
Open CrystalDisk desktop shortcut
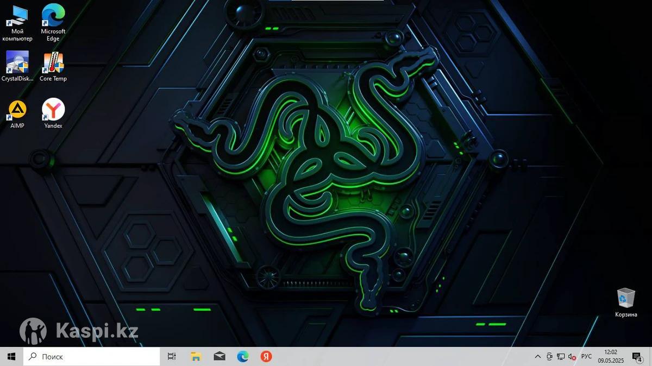coord(17,66)
